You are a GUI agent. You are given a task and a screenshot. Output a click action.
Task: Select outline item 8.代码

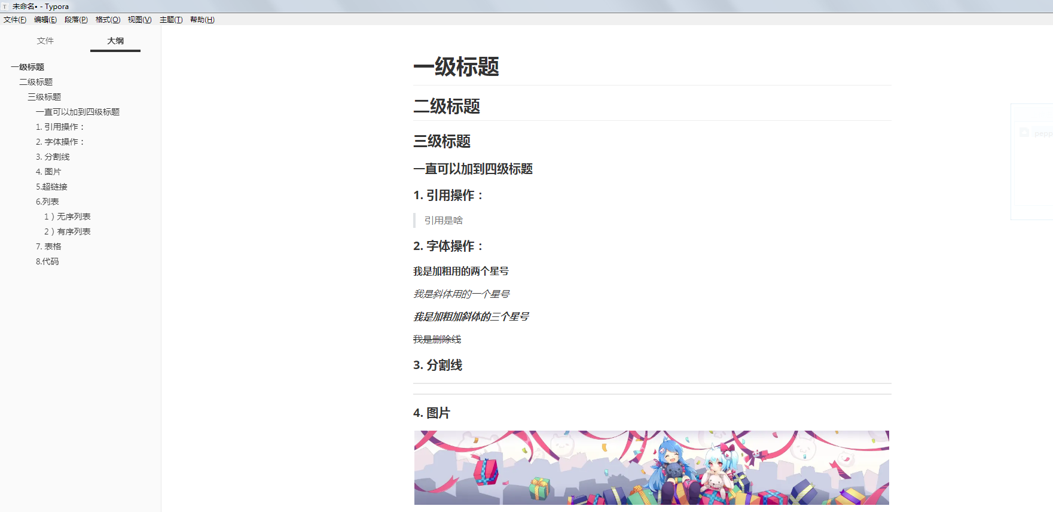(x=47, y=261)
